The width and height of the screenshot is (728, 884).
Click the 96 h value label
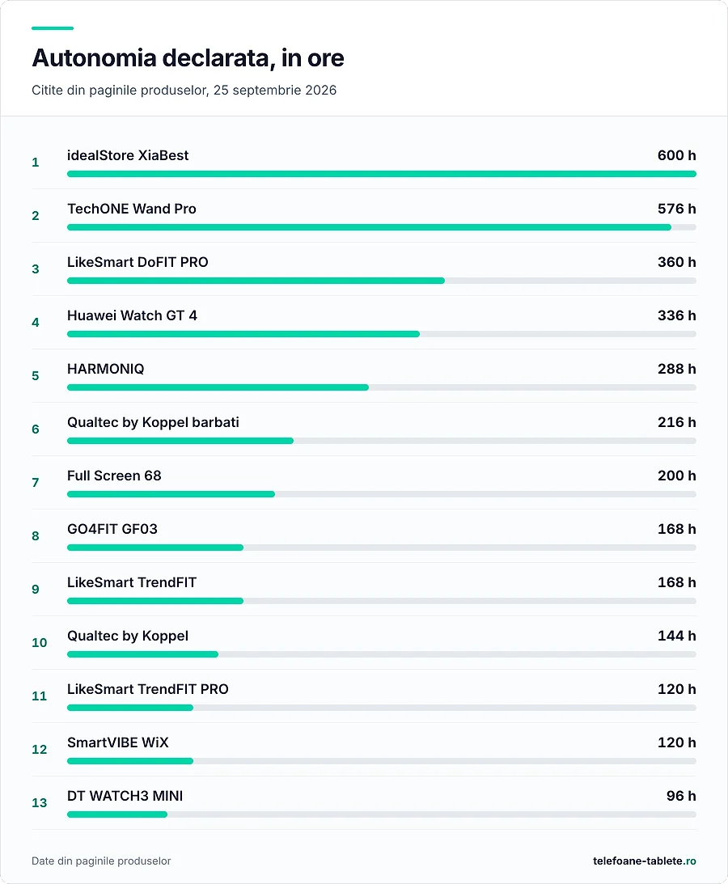[681, 796]
